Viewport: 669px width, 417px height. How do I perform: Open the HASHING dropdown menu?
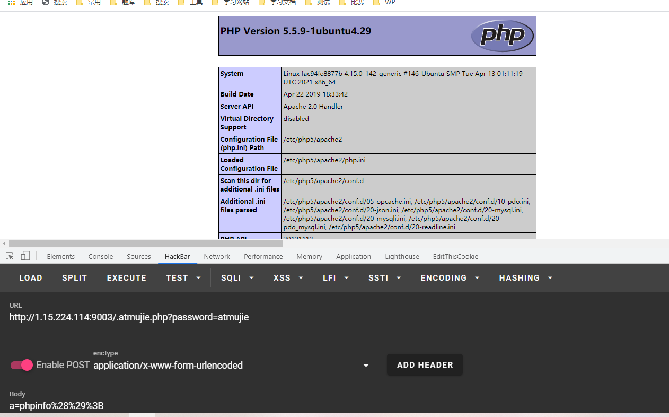[x=526, y=278]
